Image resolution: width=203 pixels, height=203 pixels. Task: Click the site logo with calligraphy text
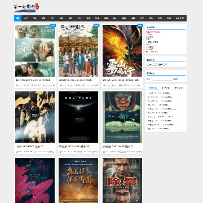(x=27, y=8)
